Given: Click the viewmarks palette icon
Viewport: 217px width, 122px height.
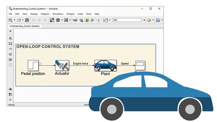Looking at the screenshot, I should (11, 94).
